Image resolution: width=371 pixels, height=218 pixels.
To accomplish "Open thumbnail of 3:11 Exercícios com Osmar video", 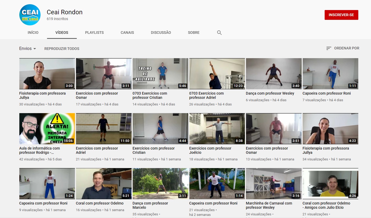I will [x=104, y=74].
